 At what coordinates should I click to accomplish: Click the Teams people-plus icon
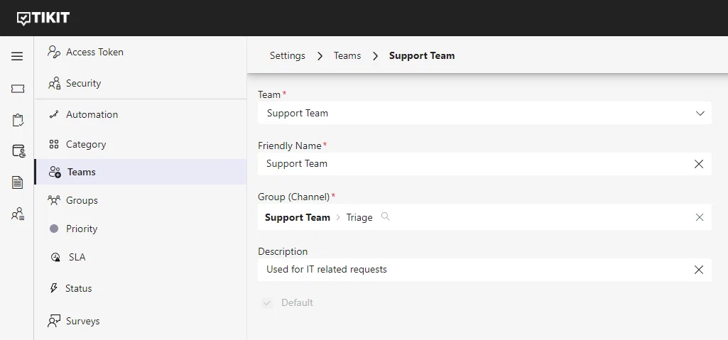(x=55, y=172)
